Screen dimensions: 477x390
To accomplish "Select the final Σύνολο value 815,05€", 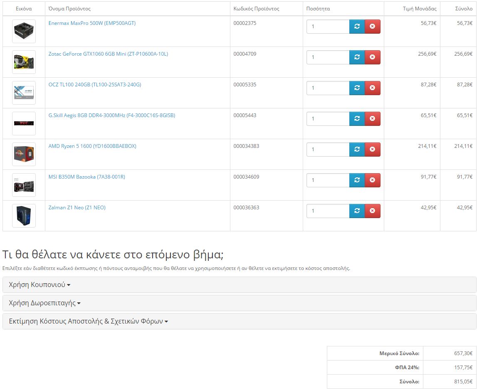I will tap(463, 382).
